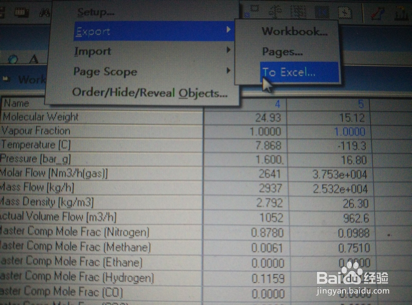Click the grid workbook icon beside the binoculars
This screenshot has height=305, width=412.
(x=21, y=12)
